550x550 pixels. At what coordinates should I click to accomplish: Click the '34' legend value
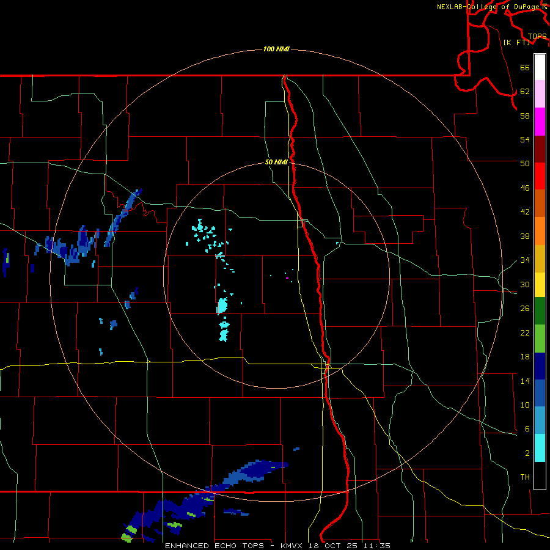[x=525, y=260]
